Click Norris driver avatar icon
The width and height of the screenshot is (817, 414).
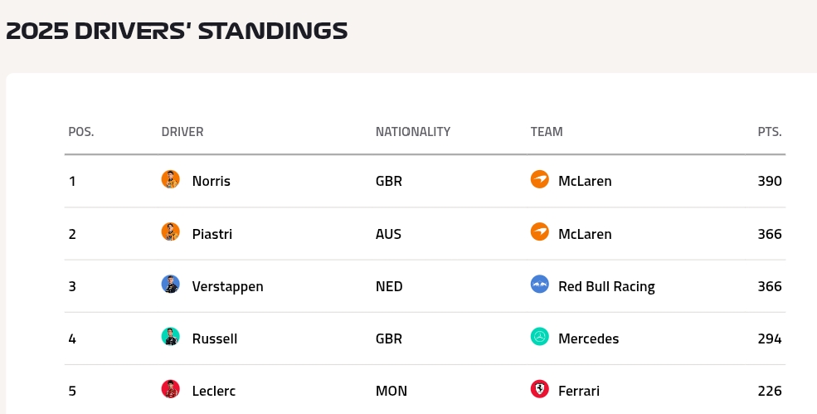click(170, 179)
